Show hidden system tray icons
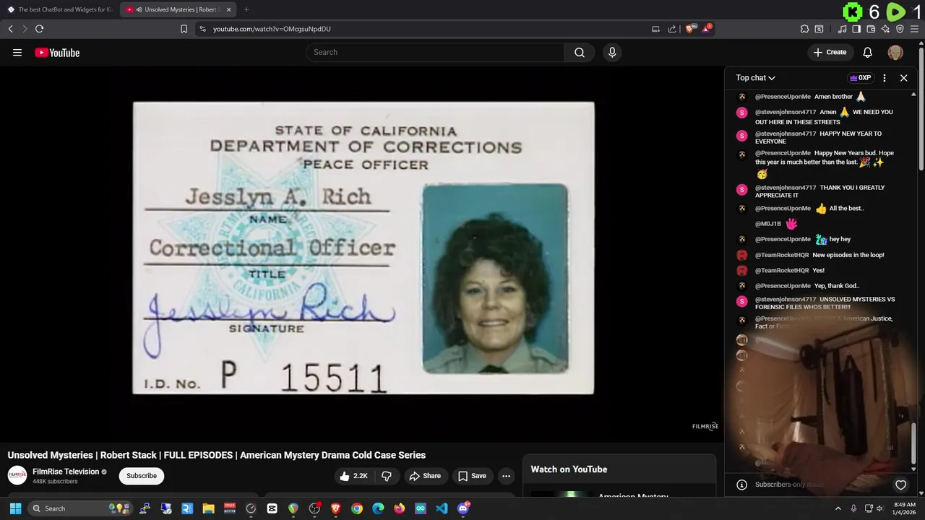The width and height of the screenshot is (925, 520). tap(838, 508)
